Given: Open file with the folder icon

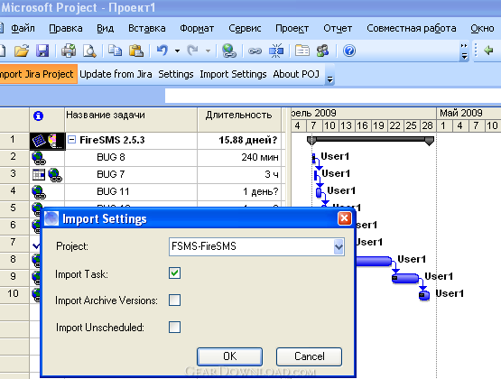Looking at the screenshot, I should pyautogui.click(x=22, y=51).
